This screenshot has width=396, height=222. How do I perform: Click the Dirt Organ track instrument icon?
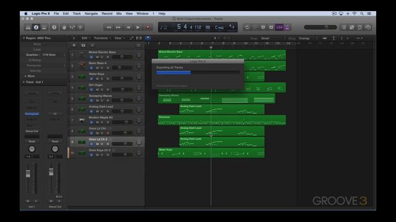(82, 88)
